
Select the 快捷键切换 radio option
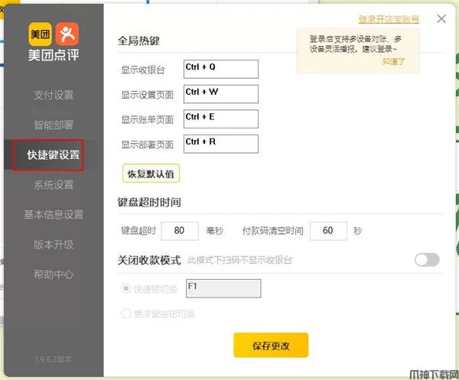pos(127,288)
